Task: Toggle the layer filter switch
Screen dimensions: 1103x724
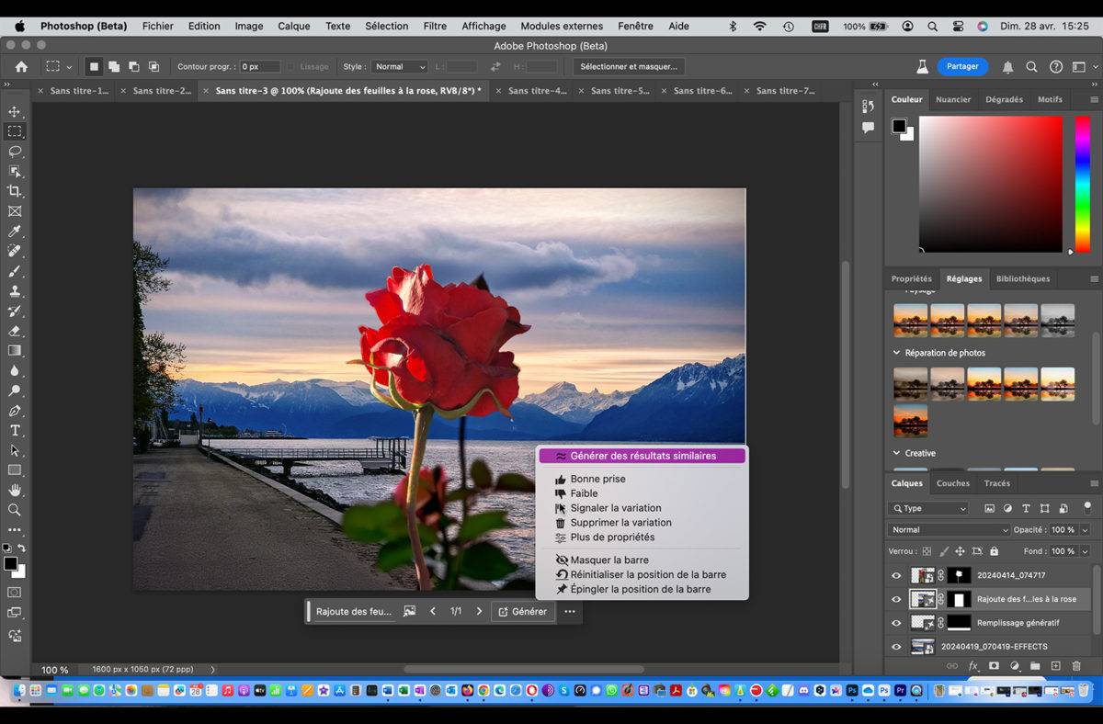Action: (1087, 507)
